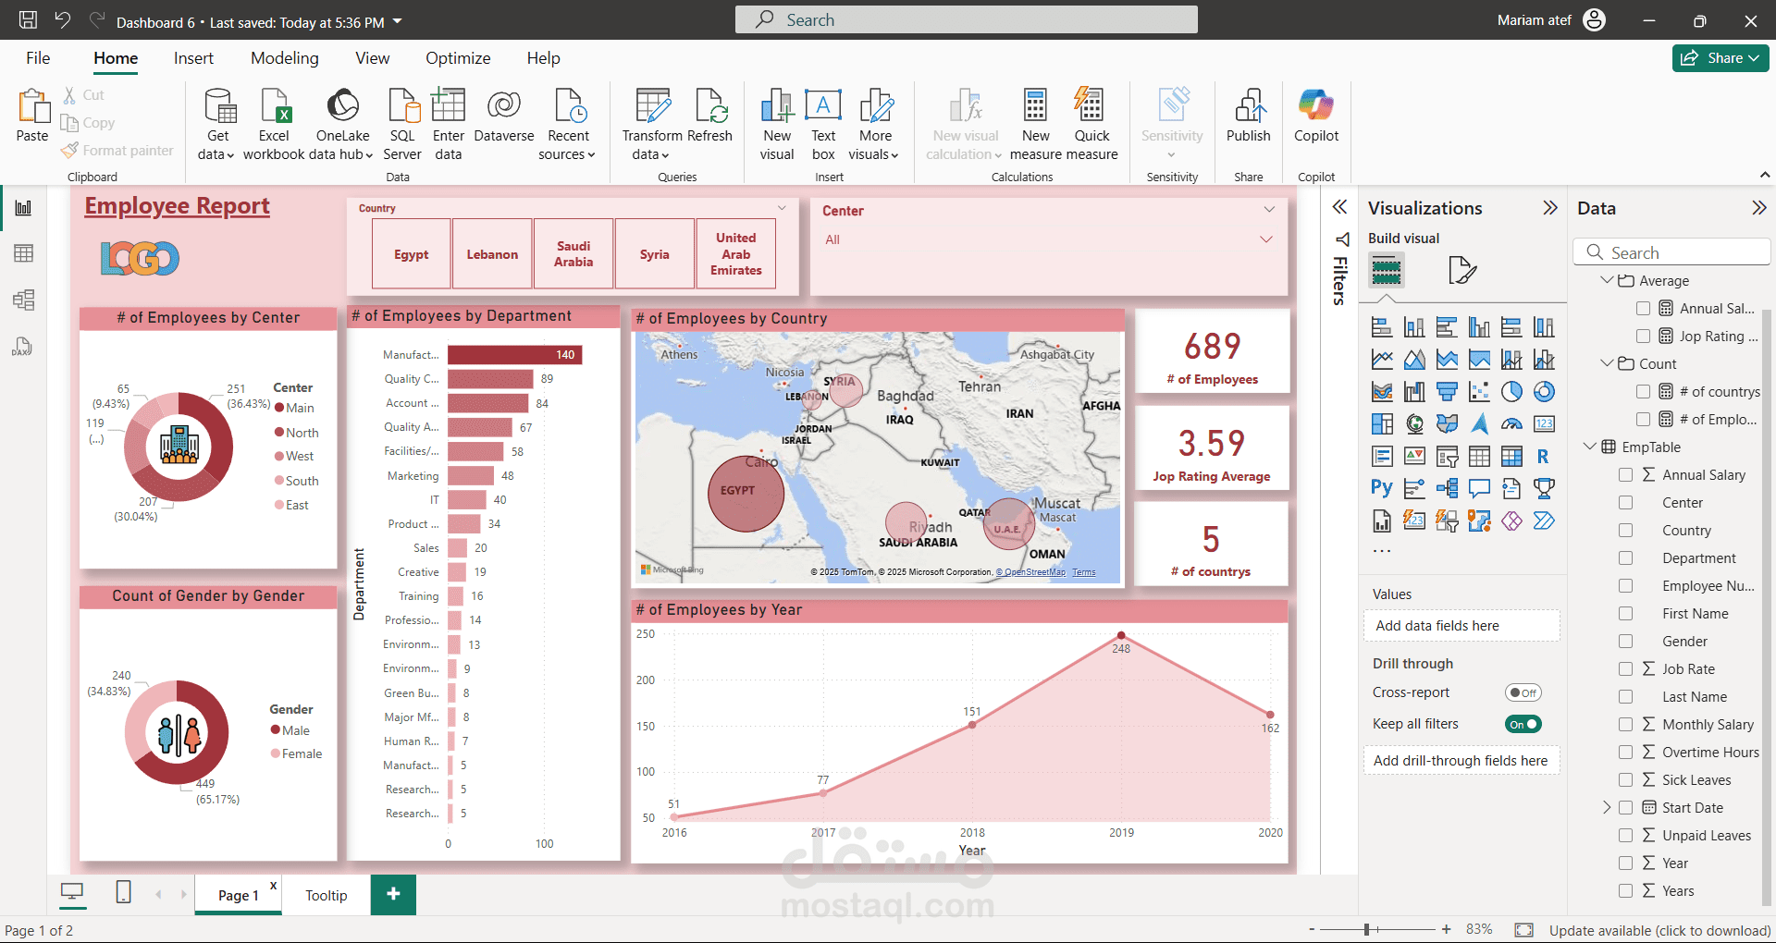Viewport: 1776px width, 943px height.
Task: Check the Center field checkbox
Action: coord(1625,503)
